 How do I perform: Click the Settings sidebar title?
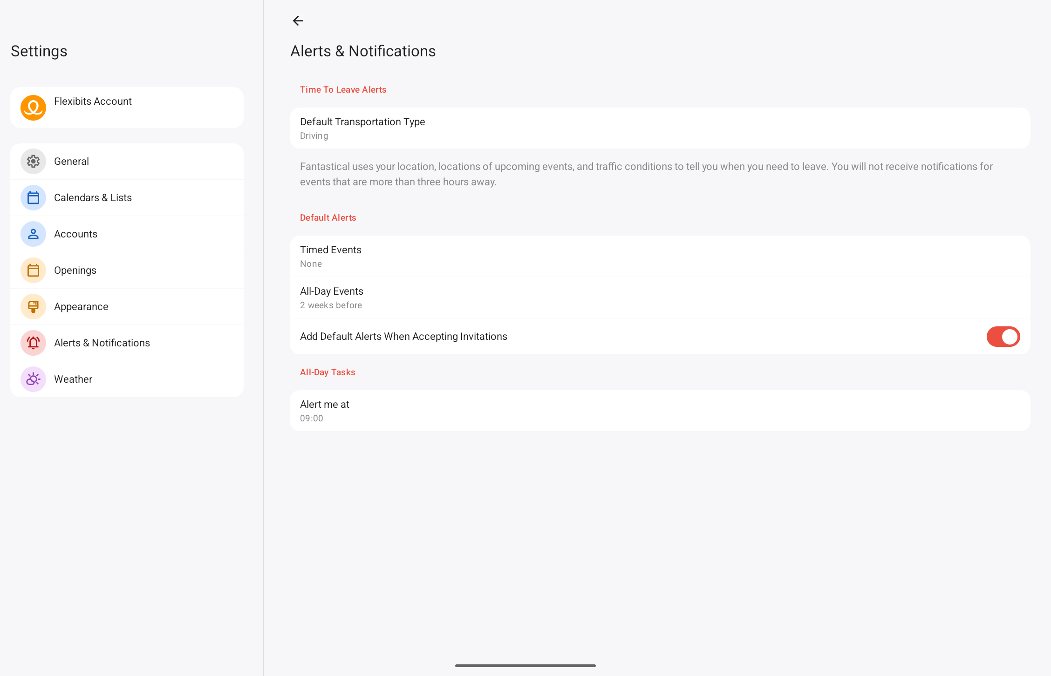coord(39,51)
